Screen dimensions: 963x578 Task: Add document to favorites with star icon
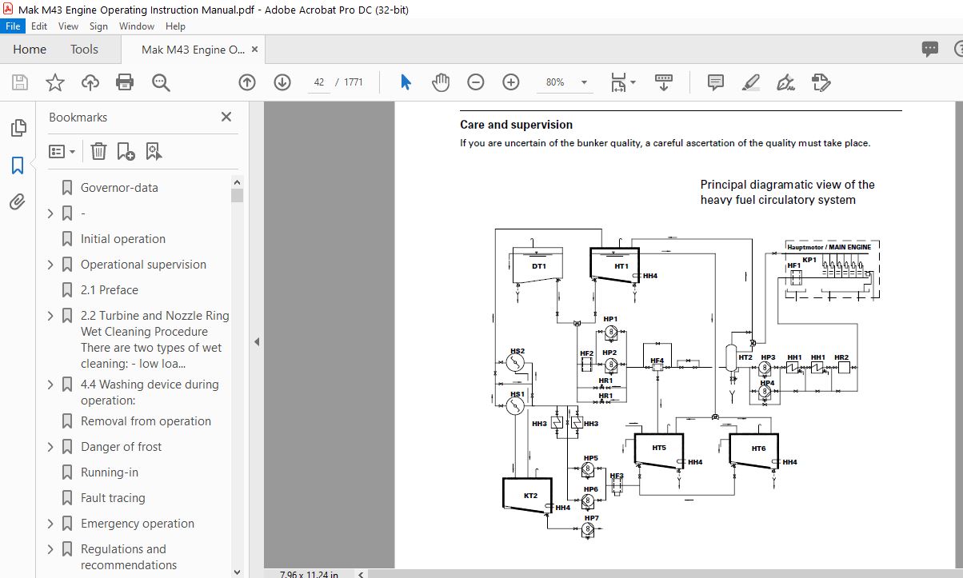pos(54,82)
